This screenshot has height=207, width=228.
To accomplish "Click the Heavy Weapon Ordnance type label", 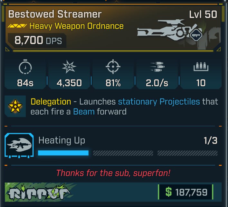I will pos(77,26).
